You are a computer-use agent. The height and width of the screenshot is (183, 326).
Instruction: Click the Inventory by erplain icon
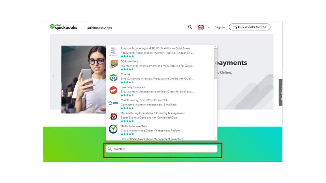[113, 90]
